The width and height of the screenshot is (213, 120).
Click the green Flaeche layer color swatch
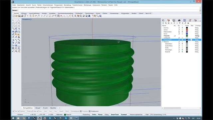[x=187, y=36]
